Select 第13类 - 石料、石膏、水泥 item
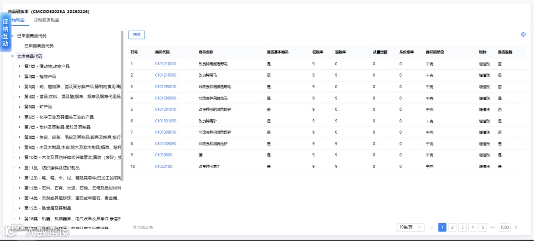The height and width of the screenshot is (241, 534). point(73,188)
